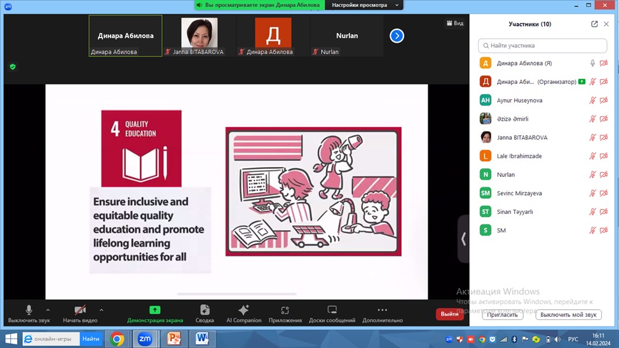This screenshot has width=619, height=348.
Task: Collapse participants panel side arrow
Action: coord(463,239)
